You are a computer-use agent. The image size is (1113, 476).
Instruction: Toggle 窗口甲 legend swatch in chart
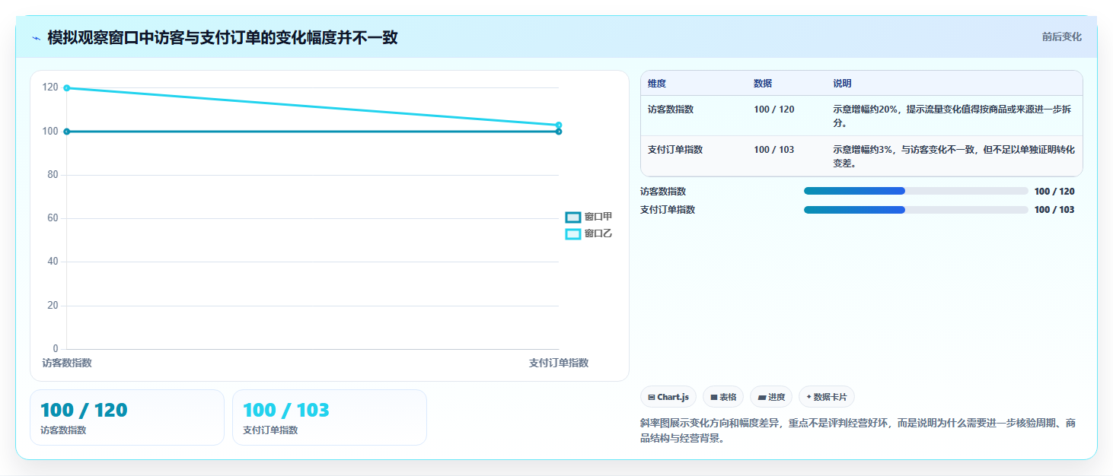pyautogui.click(x=572, y=217)
